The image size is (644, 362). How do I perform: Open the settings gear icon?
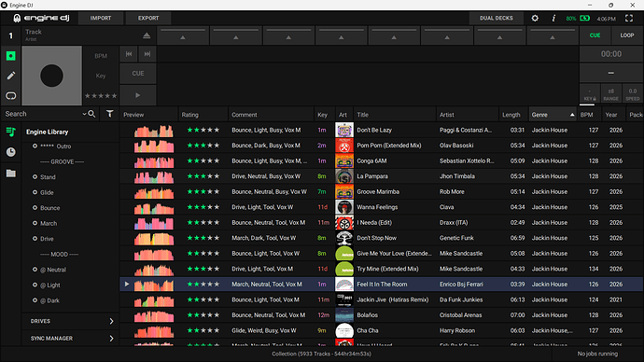click(x=535, y=18)
